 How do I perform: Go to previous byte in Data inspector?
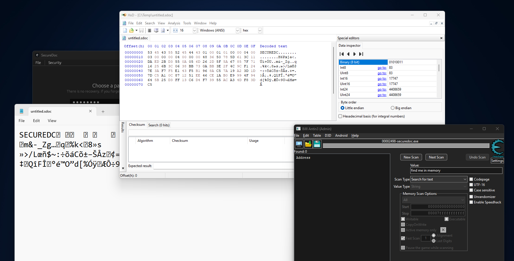click(x=348, y=54)
